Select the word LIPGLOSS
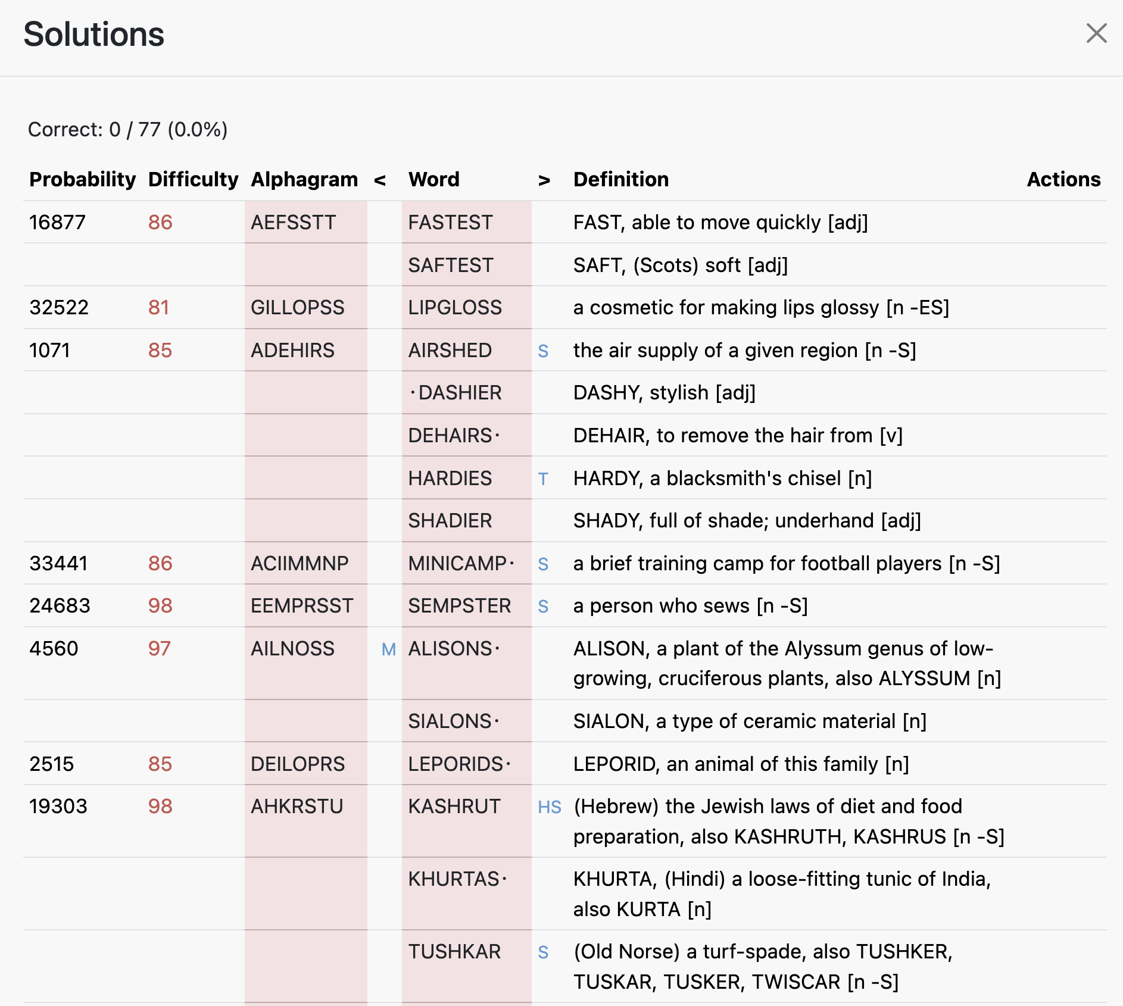This screenshot has width=1123, height=1006. [x=455, y=307]
